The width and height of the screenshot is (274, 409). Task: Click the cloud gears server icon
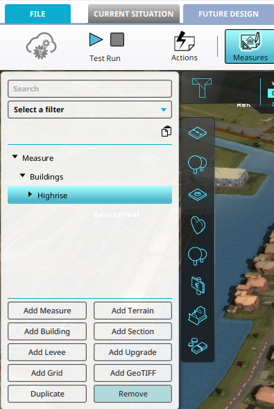41,45
